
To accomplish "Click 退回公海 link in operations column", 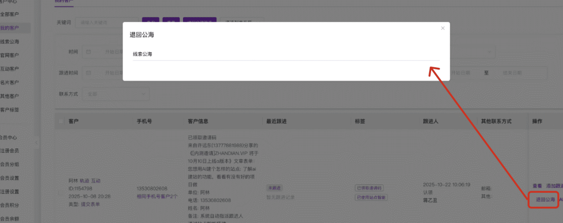I will coord(545,200).
